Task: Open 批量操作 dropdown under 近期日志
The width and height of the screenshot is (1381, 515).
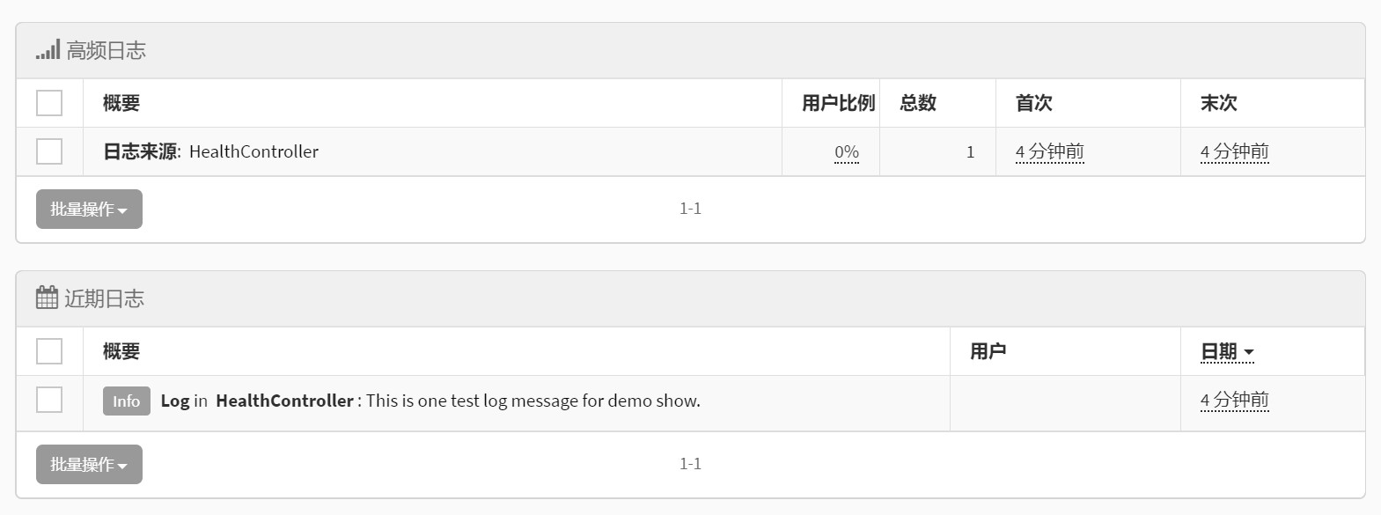Action: coord(89,465)
